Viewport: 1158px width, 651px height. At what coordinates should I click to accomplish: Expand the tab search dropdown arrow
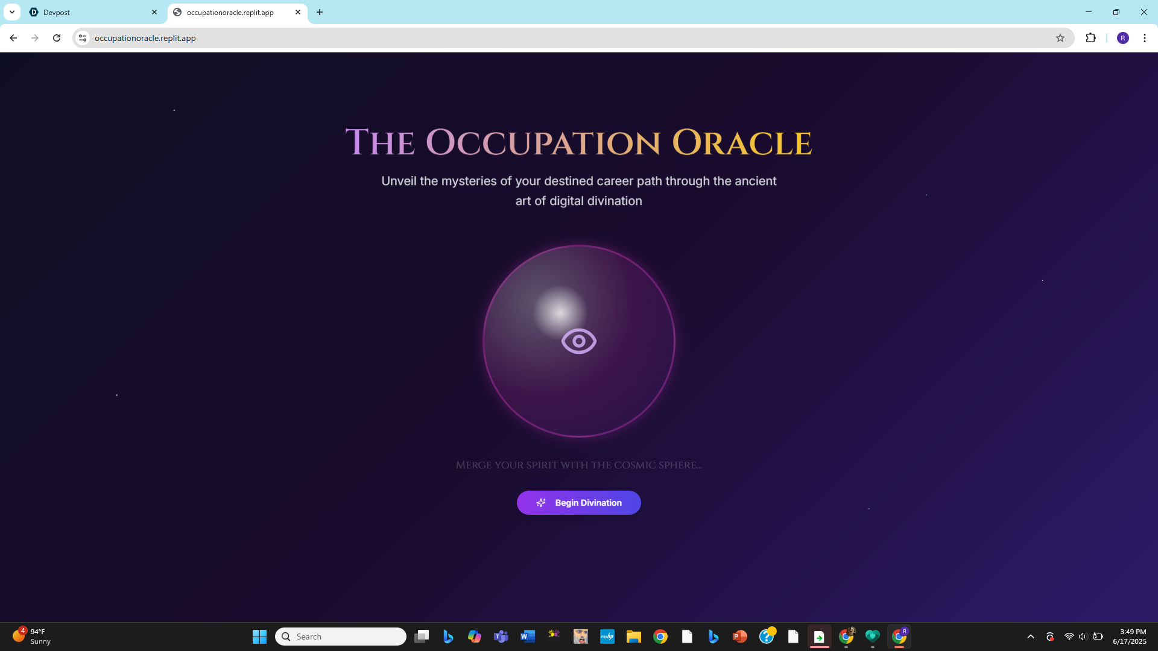(x=11, y=12)
